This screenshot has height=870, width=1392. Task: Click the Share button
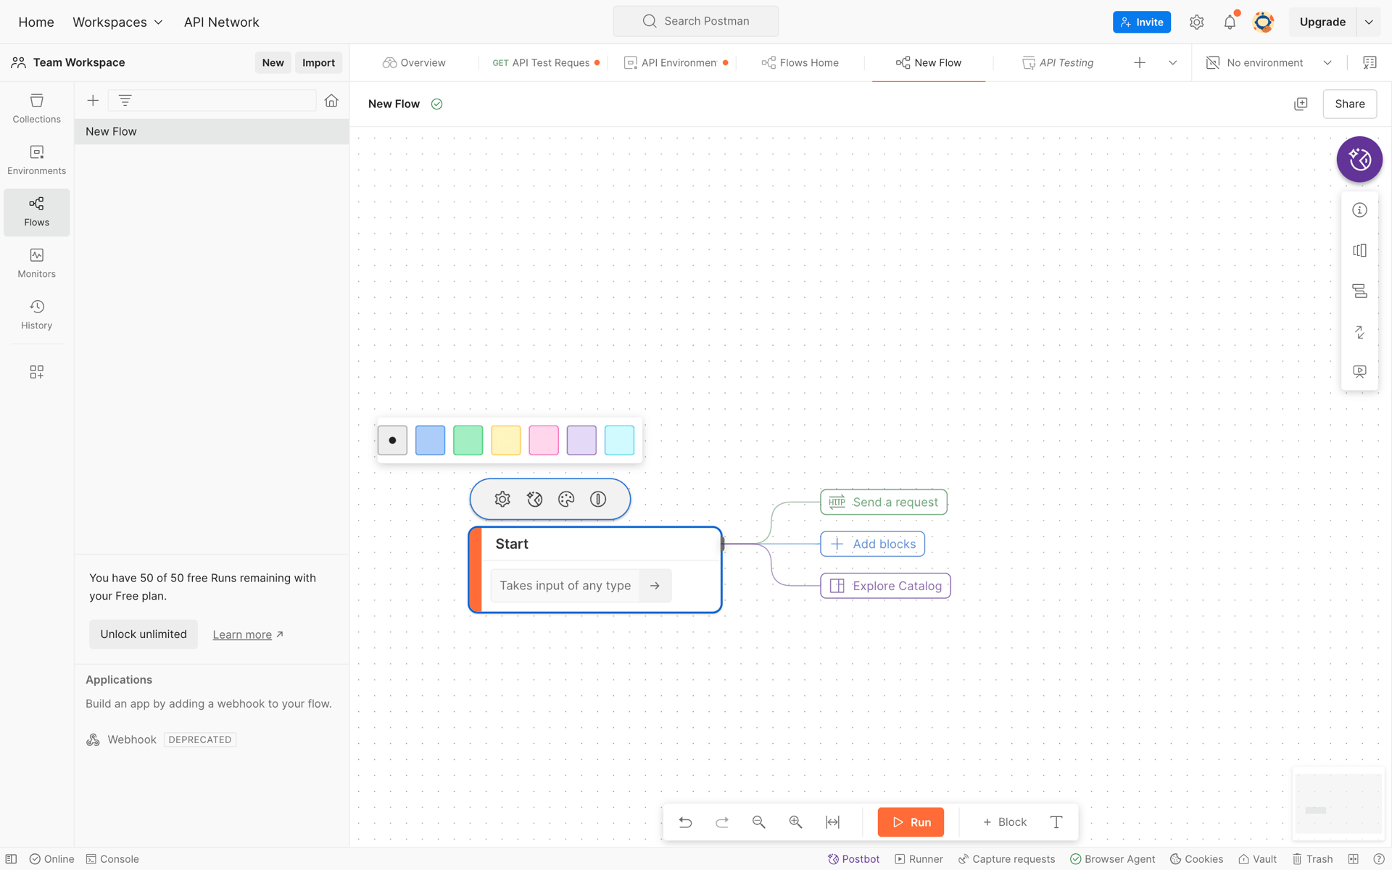coord(1349,104)
